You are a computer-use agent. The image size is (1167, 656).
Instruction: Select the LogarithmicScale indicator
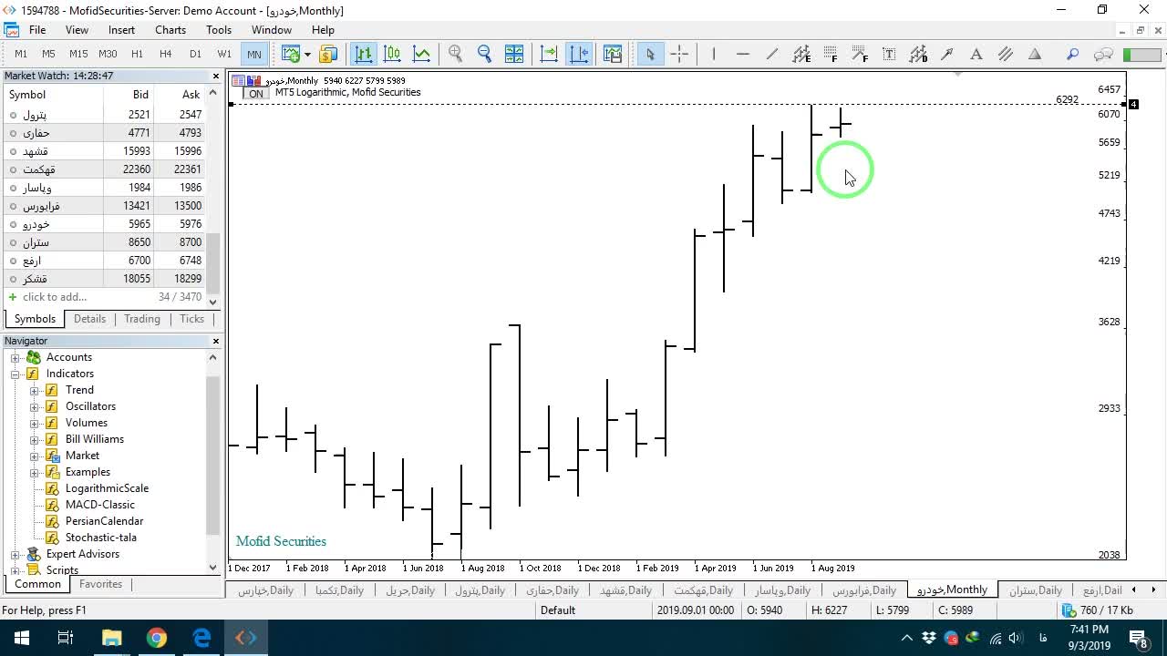click(x=107, y=488)
